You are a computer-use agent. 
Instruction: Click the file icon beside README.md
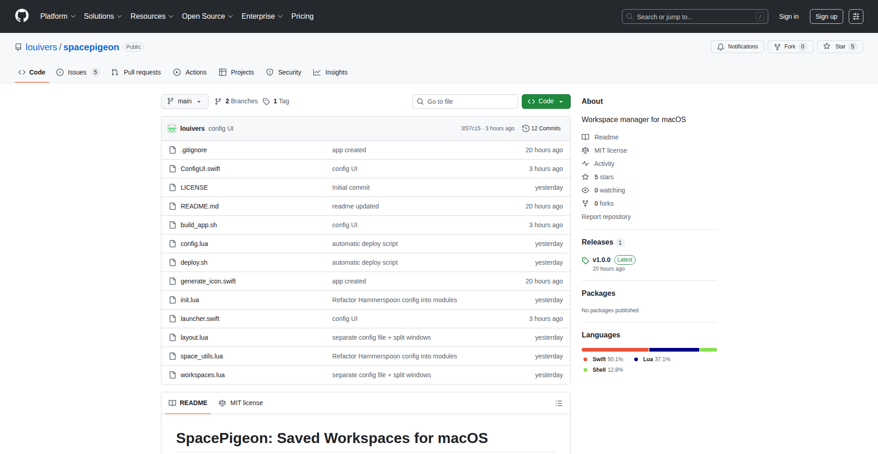coord(172,206)
